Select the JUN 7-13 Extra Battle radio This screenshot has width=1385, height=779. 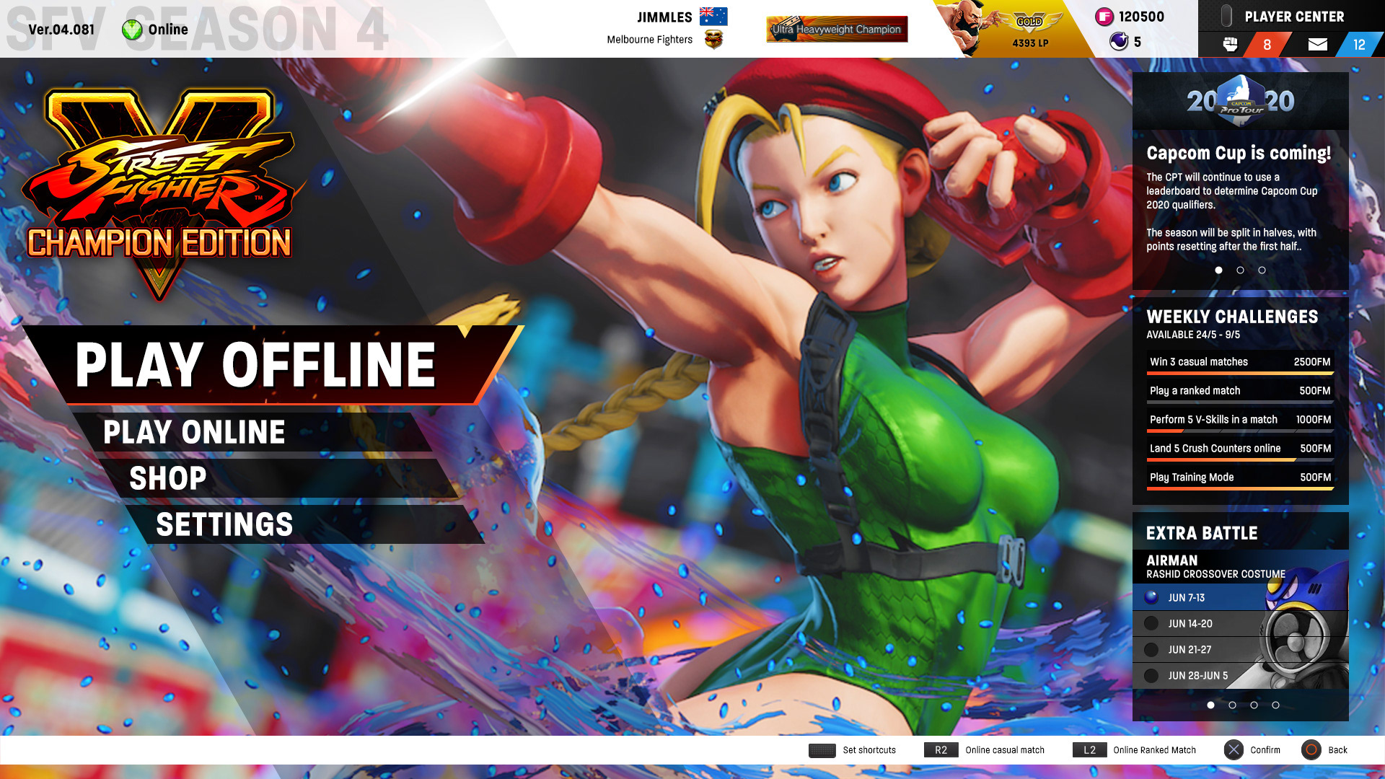click(1151, 597)
